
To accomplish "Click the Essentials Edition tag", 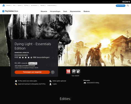I will coord(23,55).
